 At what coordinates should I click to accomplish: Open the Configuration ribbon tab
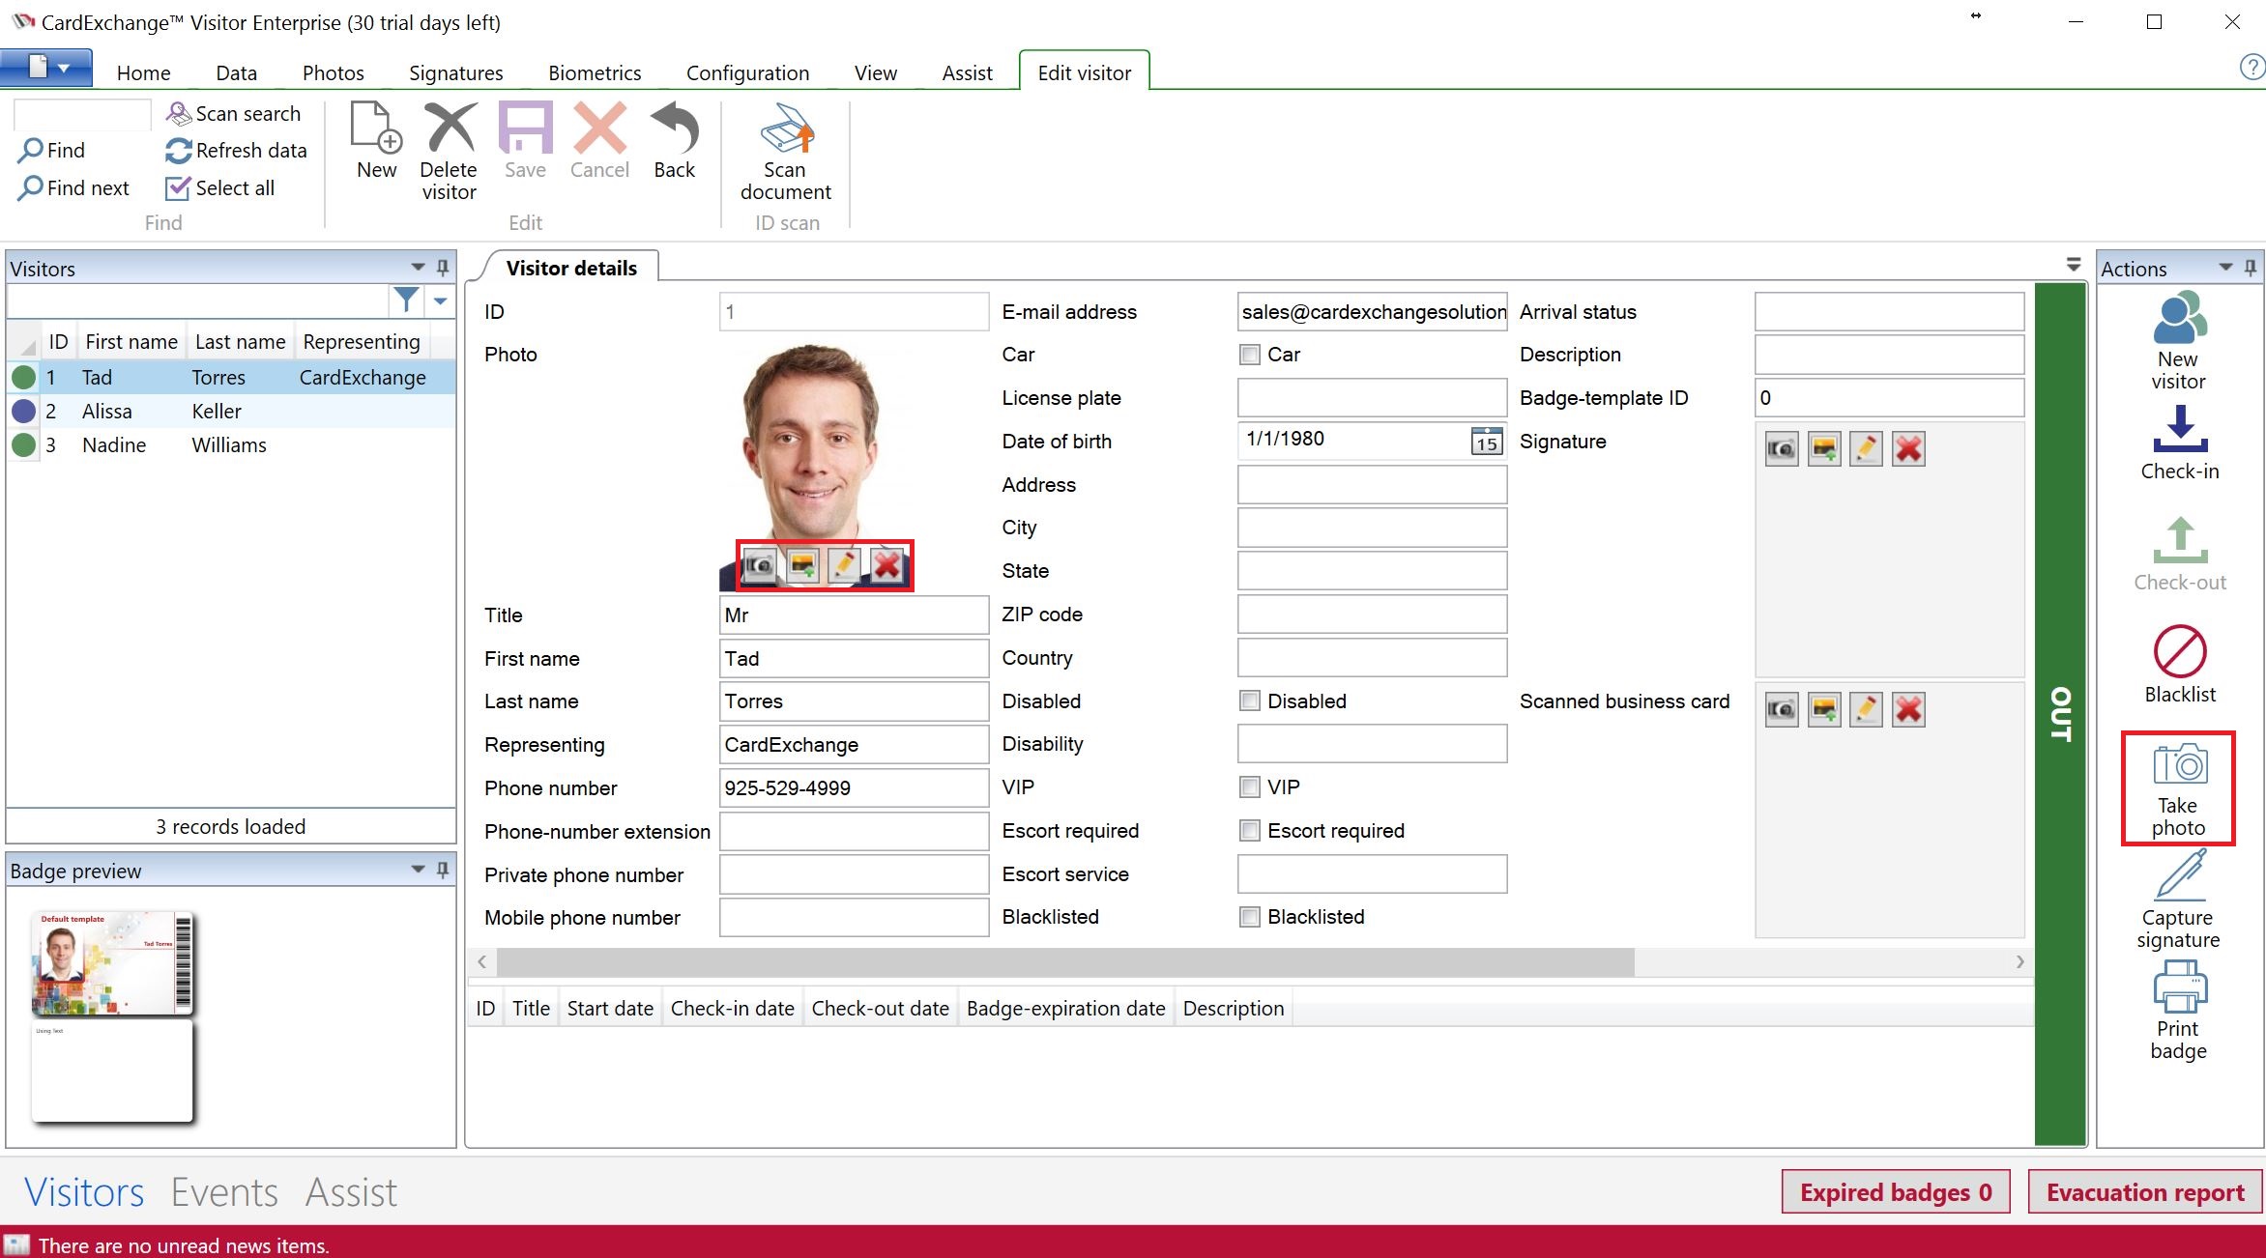pos(747,72)
